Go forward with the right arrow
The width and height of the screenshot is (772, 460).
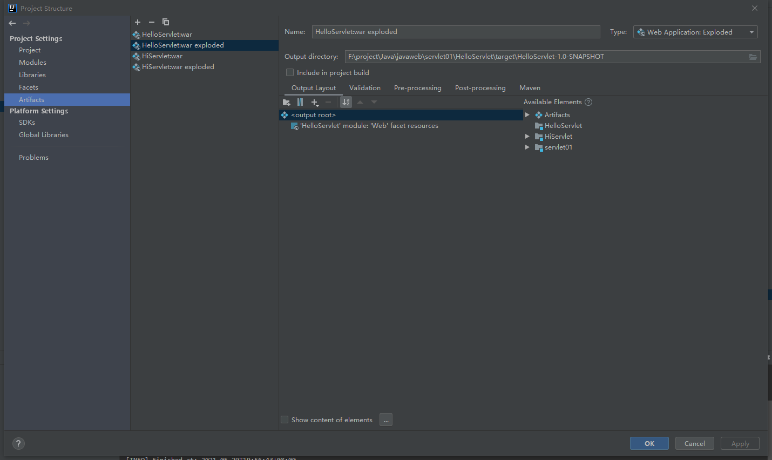[x=26, y=23]
